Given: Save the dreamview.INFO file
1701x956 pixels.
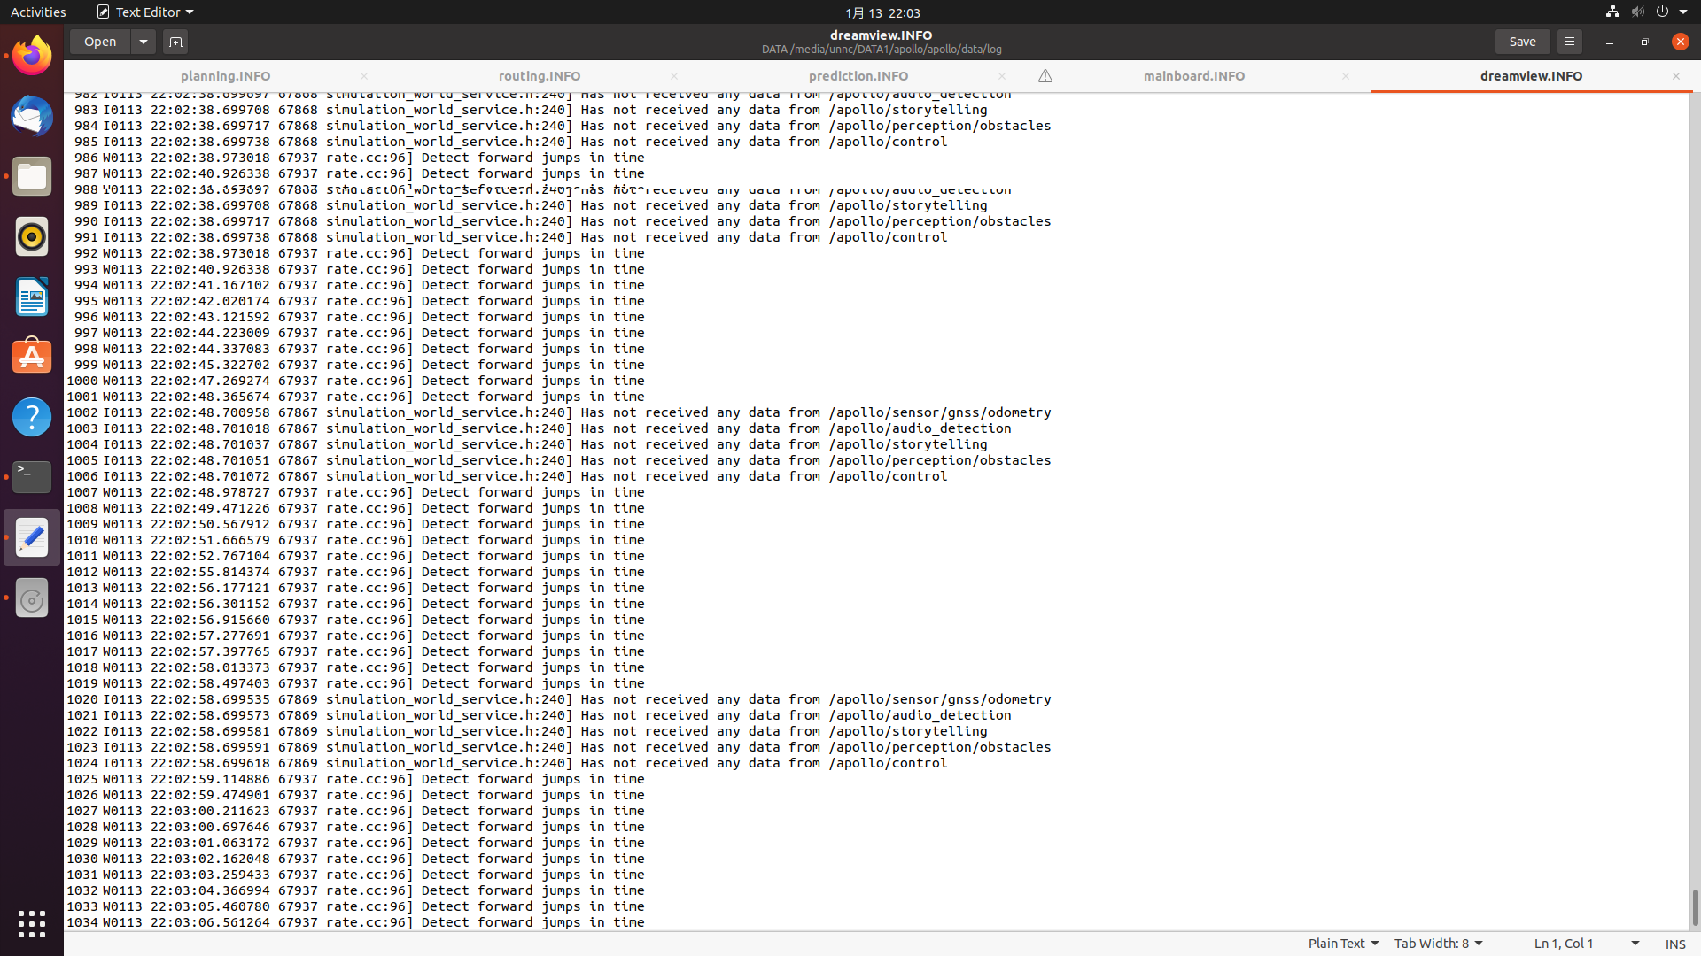Looking at the screenshot, I should 1522,42.
